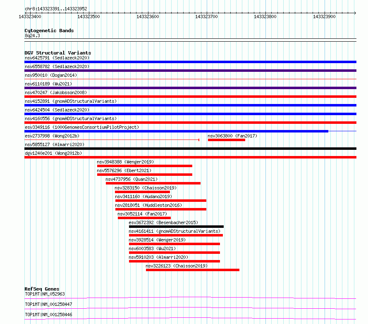
Task: Open nsv2818051 (Huddleston2016) variant label
Action: pos(148,205)
